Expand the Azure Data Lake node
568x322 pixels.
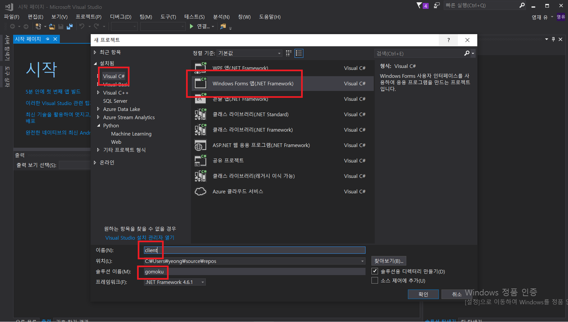(98, 109)
